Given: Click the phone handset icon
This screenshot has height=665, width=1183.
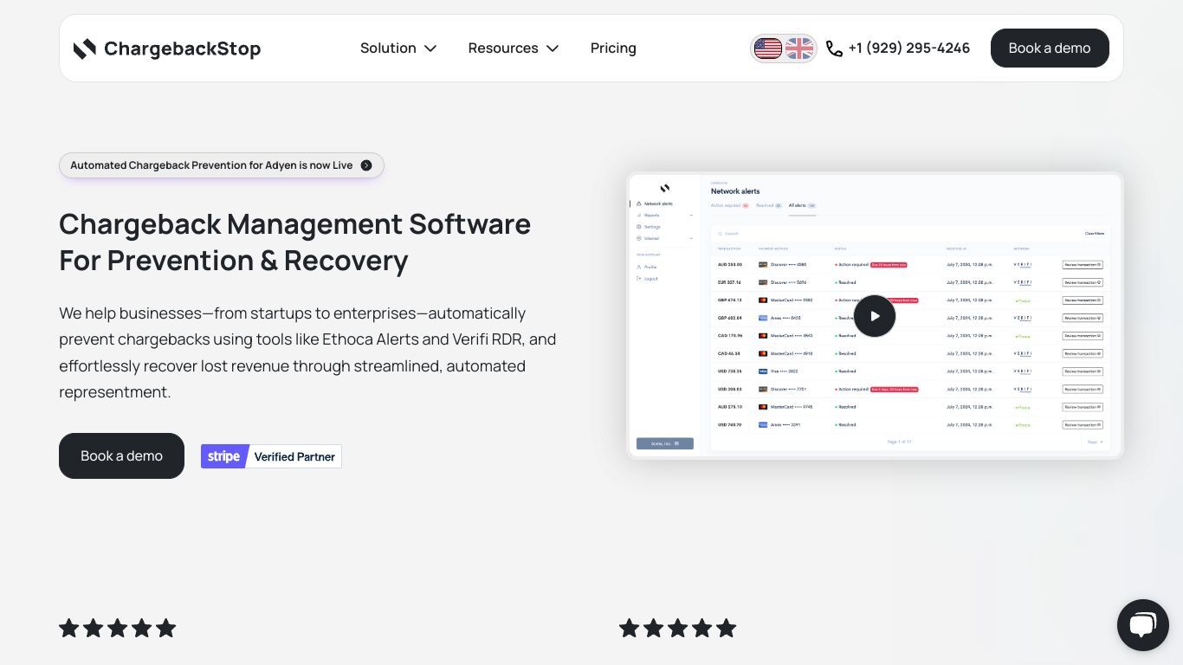Looking at the screenshot, I should [x=834, y=48].
